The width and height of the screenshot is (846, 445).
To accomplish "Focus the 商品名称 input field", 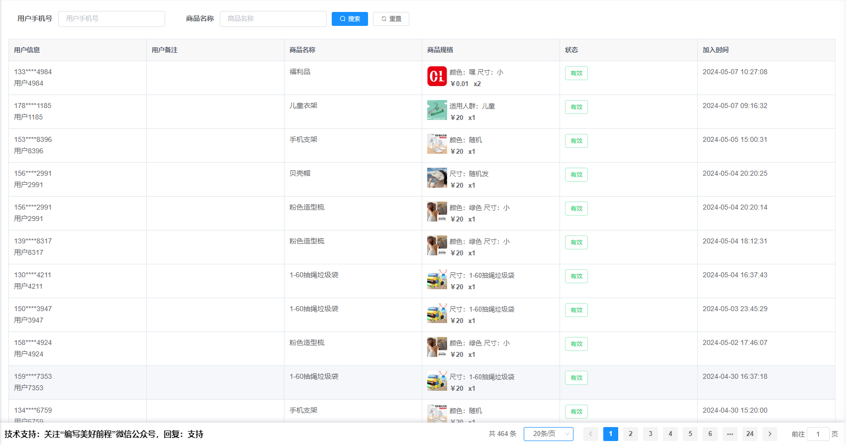I will [273, 19].
